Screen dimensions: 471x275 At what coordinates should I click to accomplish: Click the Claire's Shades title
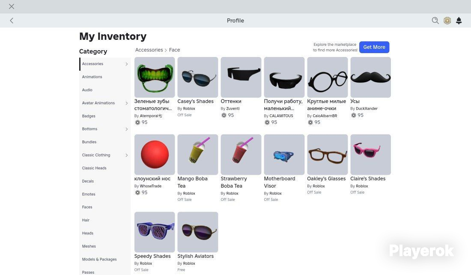368,179
